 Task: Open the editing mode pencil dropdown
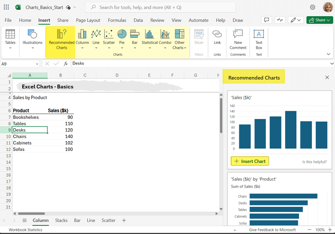296,20
